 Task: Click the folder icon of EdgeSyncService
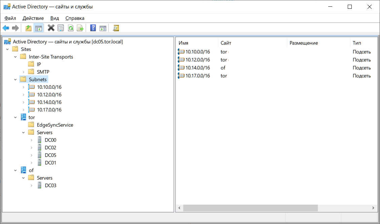[x=31, y=124]
